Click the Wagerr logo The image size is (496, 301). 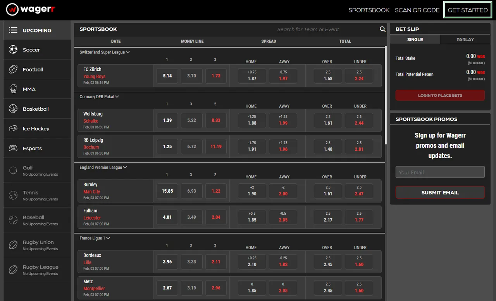click(30, 9)
